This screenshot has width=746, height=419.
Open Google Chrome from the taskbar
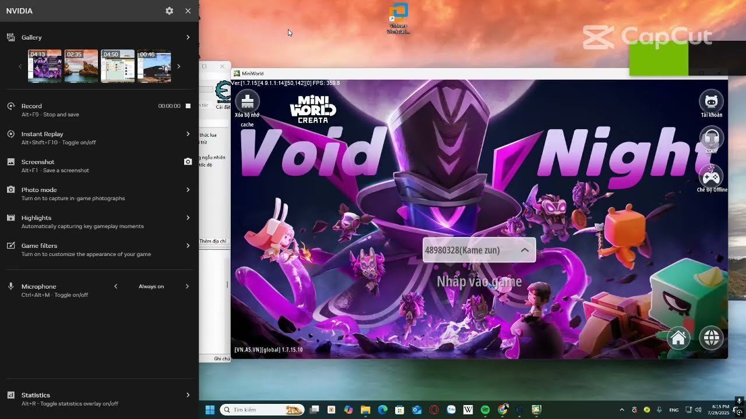[x=502, y=410]
